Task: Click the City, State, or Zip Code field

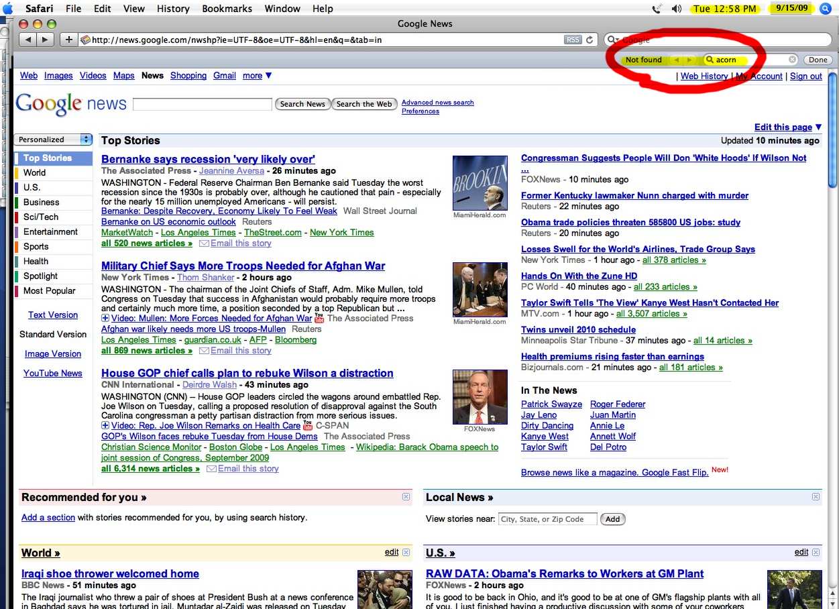Action: (547, 519)
